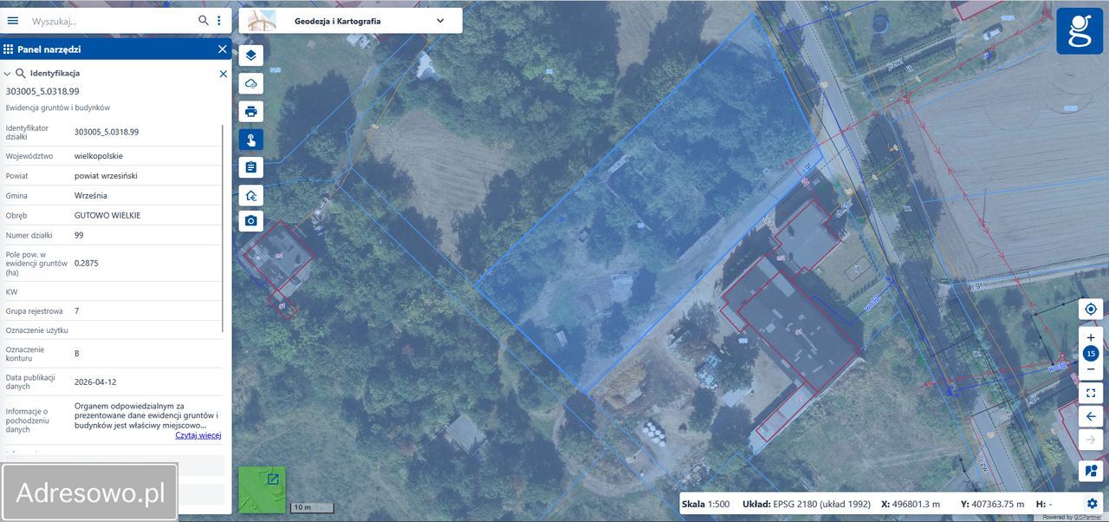Select the date 2026-04-12
The width and height of the screenshot is (1109, 522).
pos(95,382)
